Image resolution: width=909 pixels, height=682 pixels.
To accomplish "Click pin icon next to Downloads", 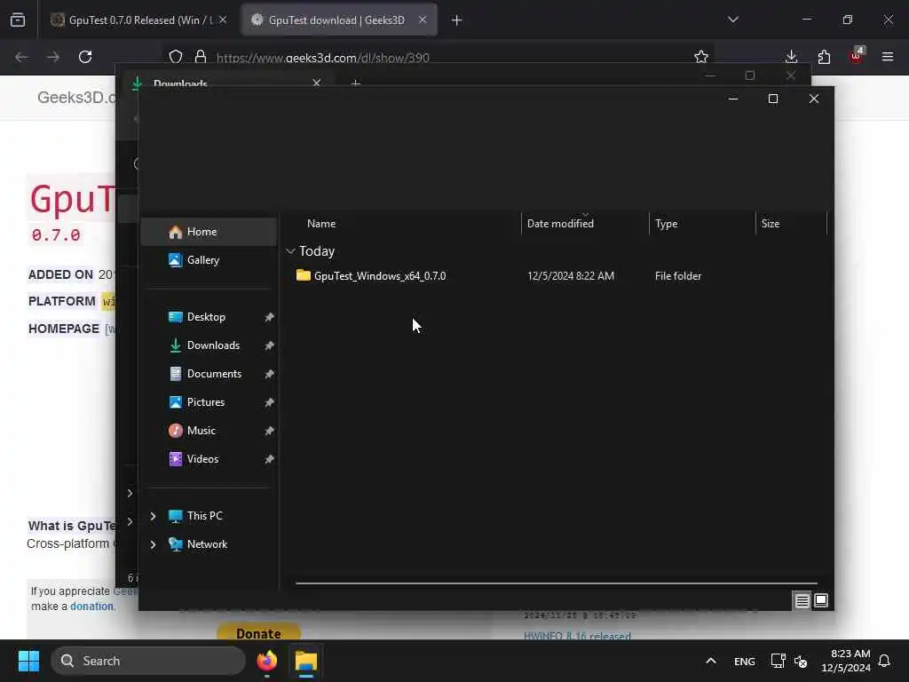I will pyautogui.click(x=269, y=345).
